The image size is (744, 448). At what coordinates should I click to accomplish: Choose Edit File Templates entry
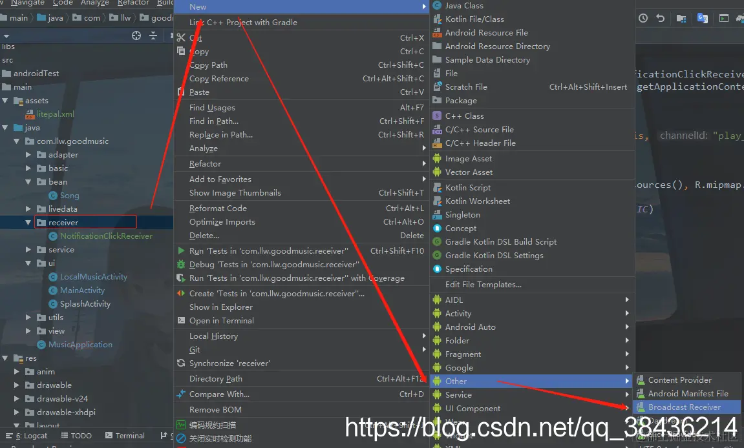click(532, 285)
